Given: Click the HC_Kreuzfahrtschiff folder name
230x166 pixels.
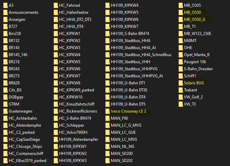Looking at the screenshot, I should pos(78,104).
